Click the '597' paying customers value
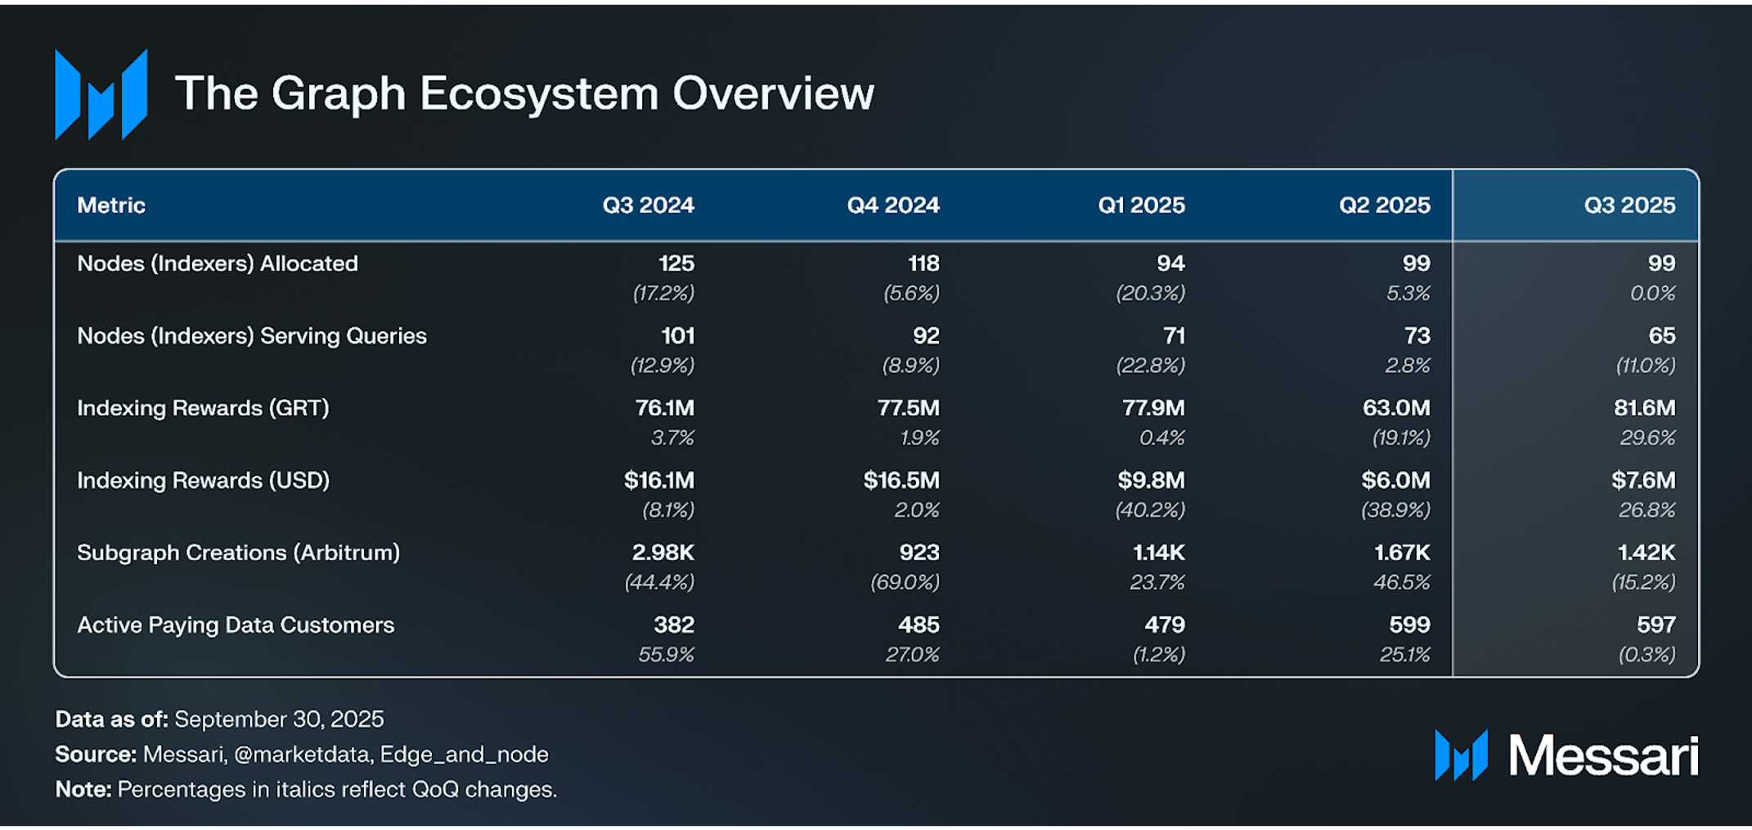1752x830 pixels. point(1656,625)
